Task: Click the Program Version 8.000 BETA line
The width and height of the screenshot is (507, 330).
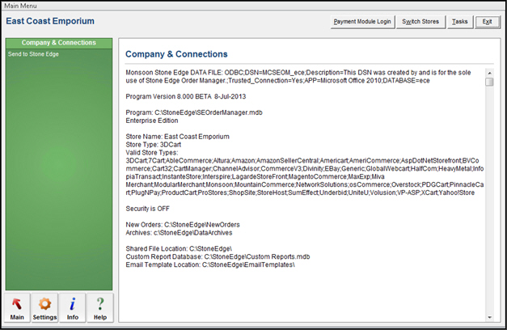Action: [186, 96]
